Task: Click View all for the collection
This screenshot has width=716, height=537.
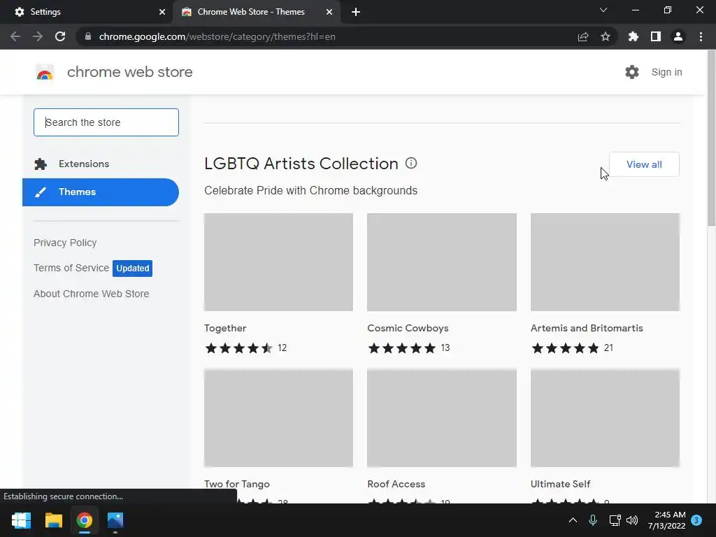Action: click(644, 164)
